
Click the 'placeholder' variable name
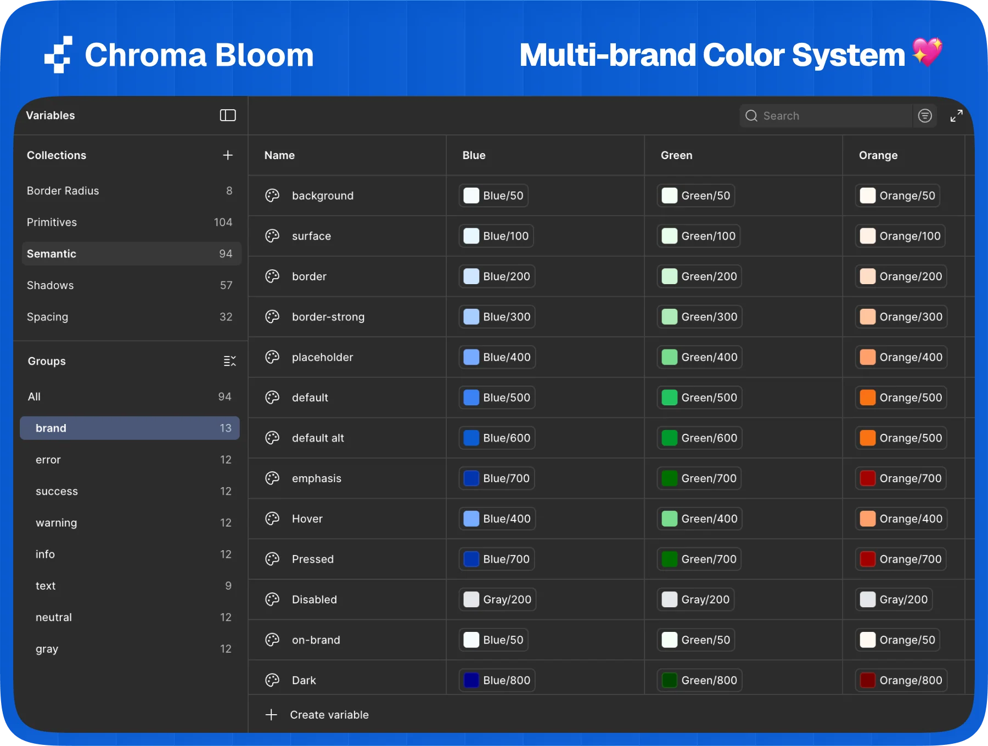pos(322,357)
